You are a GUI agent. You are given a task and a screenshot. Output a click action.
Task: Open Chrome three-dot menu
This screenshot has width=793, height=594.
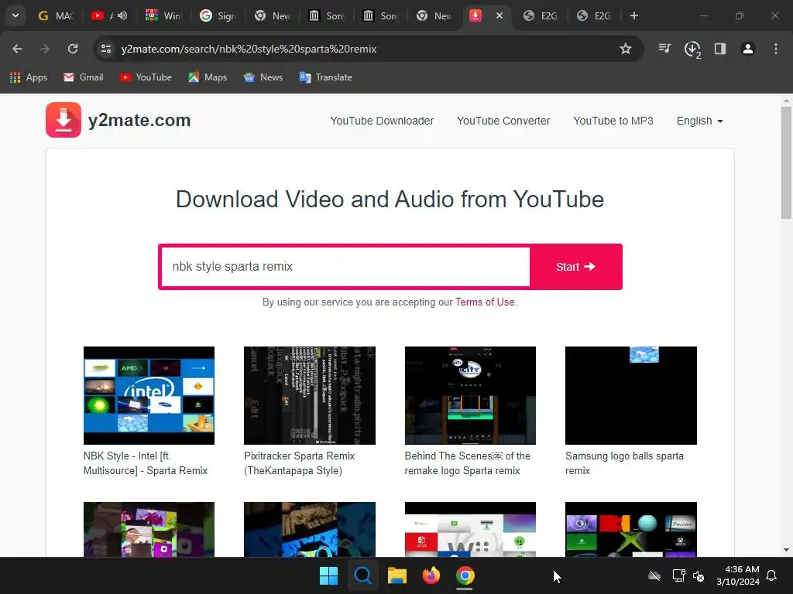(x=776, y=49)
